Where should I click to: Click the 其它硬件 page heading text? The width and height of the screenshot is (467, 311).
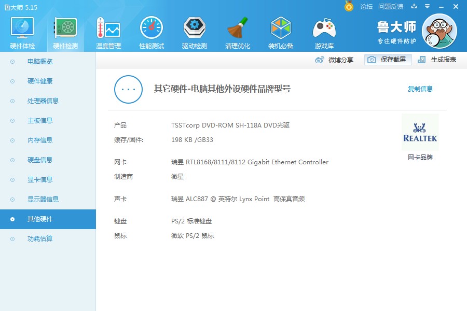(222, 89)
